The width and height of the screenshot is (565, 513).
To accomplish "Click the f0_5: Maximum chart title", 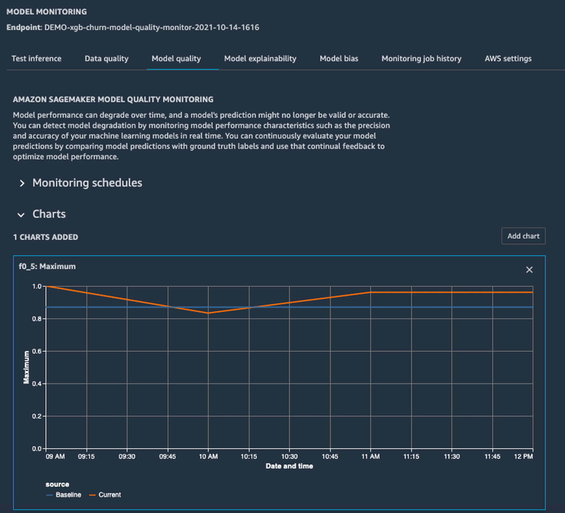I will pyautogui.click(x=47, y=266).
